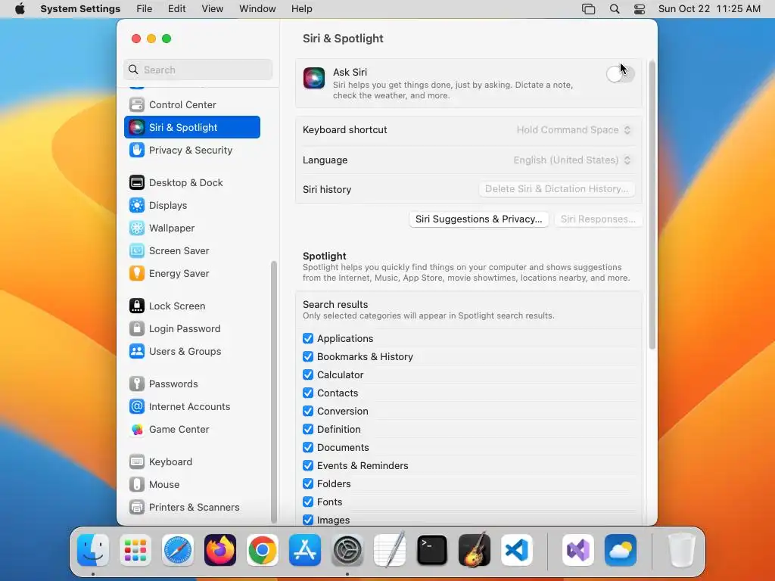Viewport: 775px width, 581px height.
Task: Open GarageBand from the Dock
Action: click(475, 551)
